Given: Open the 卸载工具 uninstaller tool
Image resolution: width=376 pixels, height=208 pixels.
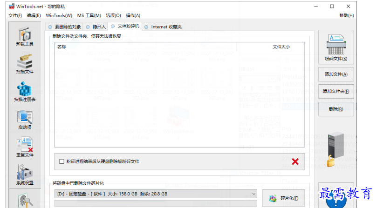Looking at the screenshot, I should [25, 36].
